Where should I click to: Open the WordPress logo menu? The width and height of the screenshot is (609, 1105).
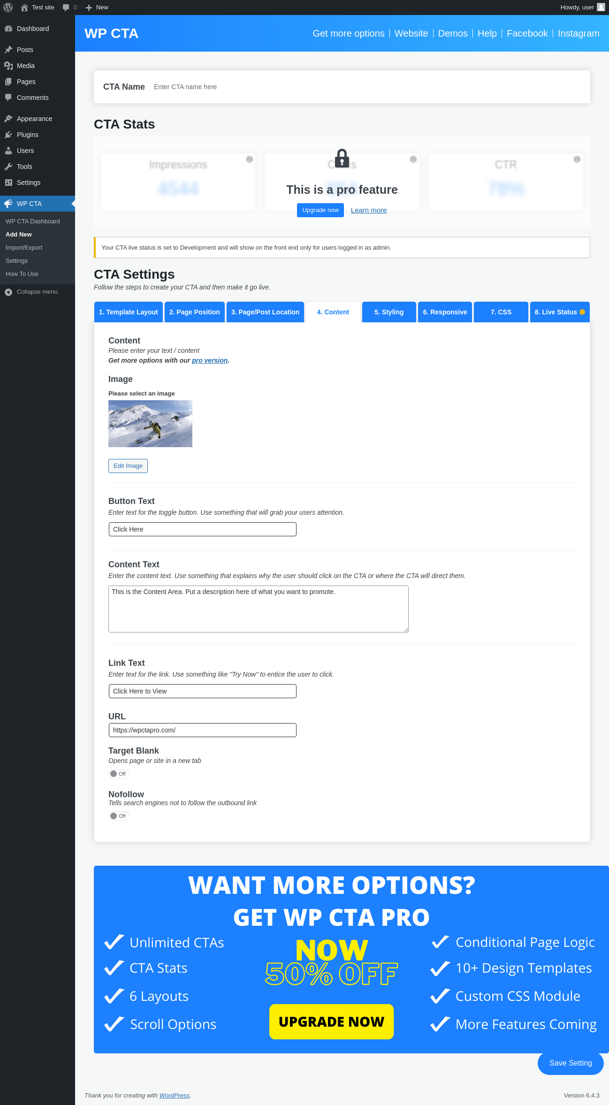(8, 8)
